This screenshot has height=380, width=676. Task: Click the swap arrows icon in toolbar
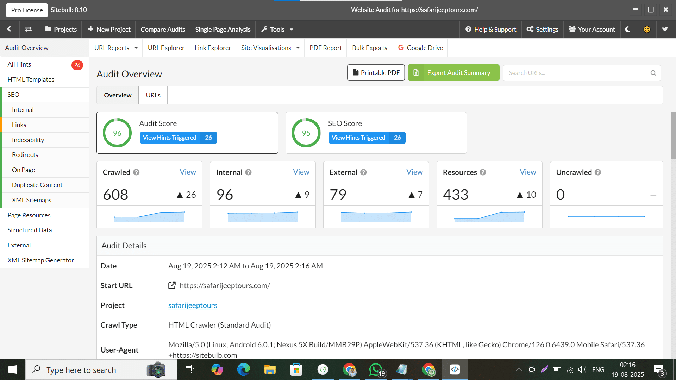29,29
